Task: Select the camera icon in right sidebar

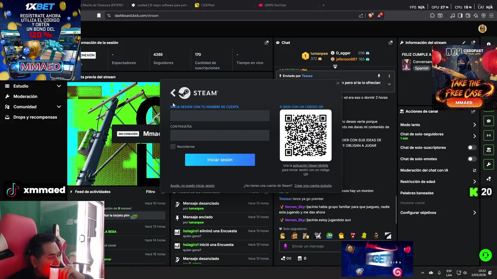Action: point(488,150)
